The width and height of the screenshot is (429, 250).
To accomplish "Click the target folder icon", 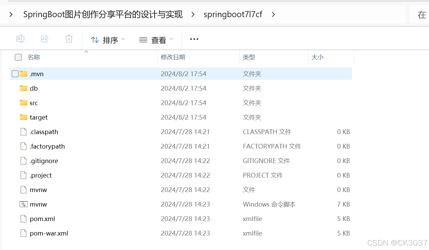I will click(x=24, y=117).
